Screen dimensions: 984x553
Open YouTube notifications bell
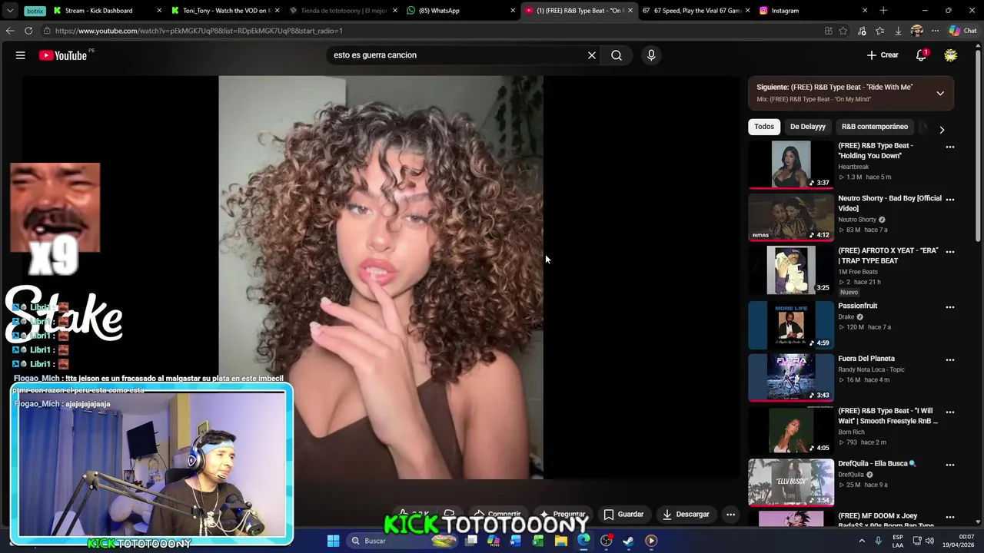click(921, 55)
